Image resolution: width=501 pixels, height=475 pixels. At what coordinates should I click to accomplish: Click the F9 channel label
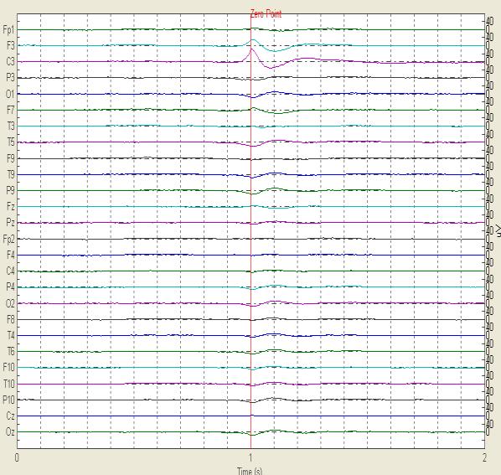pyautogui.click(x=11, y=158)
